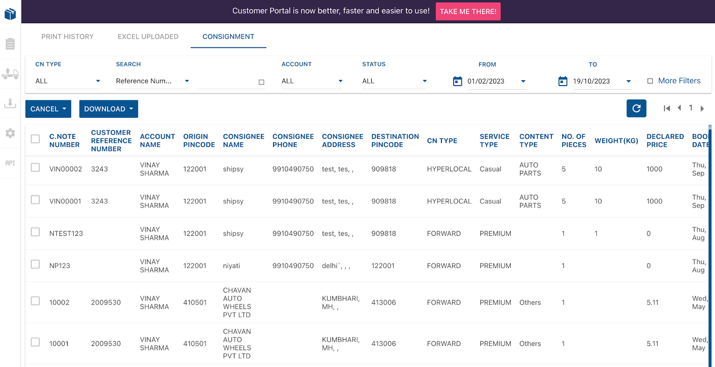The image size is (715, 367).
Task: Switch to the Print History tab
Action: click(x=67, y=37)
